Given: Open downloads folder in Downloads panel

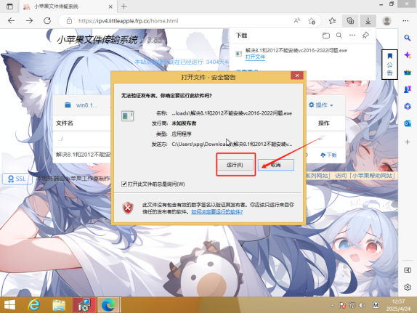Looking at the screenshot, I should pos(326,36).
